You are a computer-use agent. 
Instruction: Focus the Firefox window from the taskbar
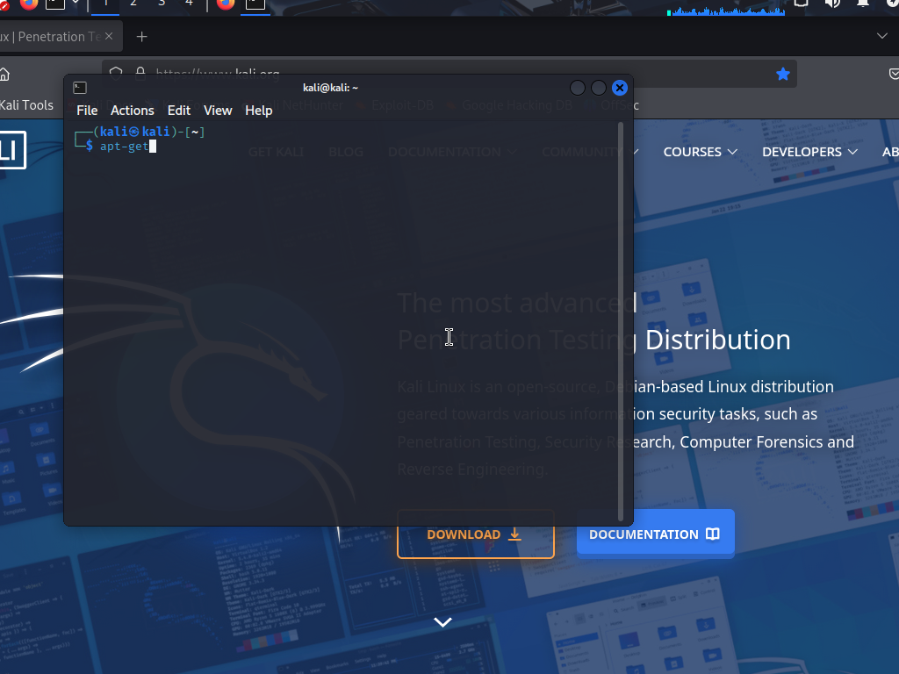point(226,4)
